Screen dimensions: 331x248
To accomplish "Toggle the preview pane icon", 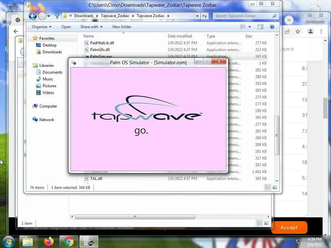I will click(261, 27).
